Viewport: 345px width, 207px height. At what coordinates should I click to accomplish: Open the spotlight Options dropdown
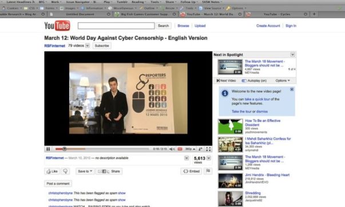283,81
